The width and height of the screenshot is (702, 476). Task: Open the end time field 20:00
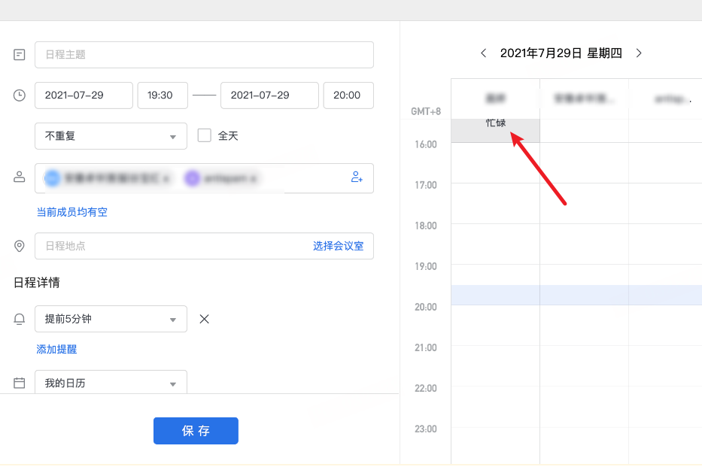(x=348, y=96)
